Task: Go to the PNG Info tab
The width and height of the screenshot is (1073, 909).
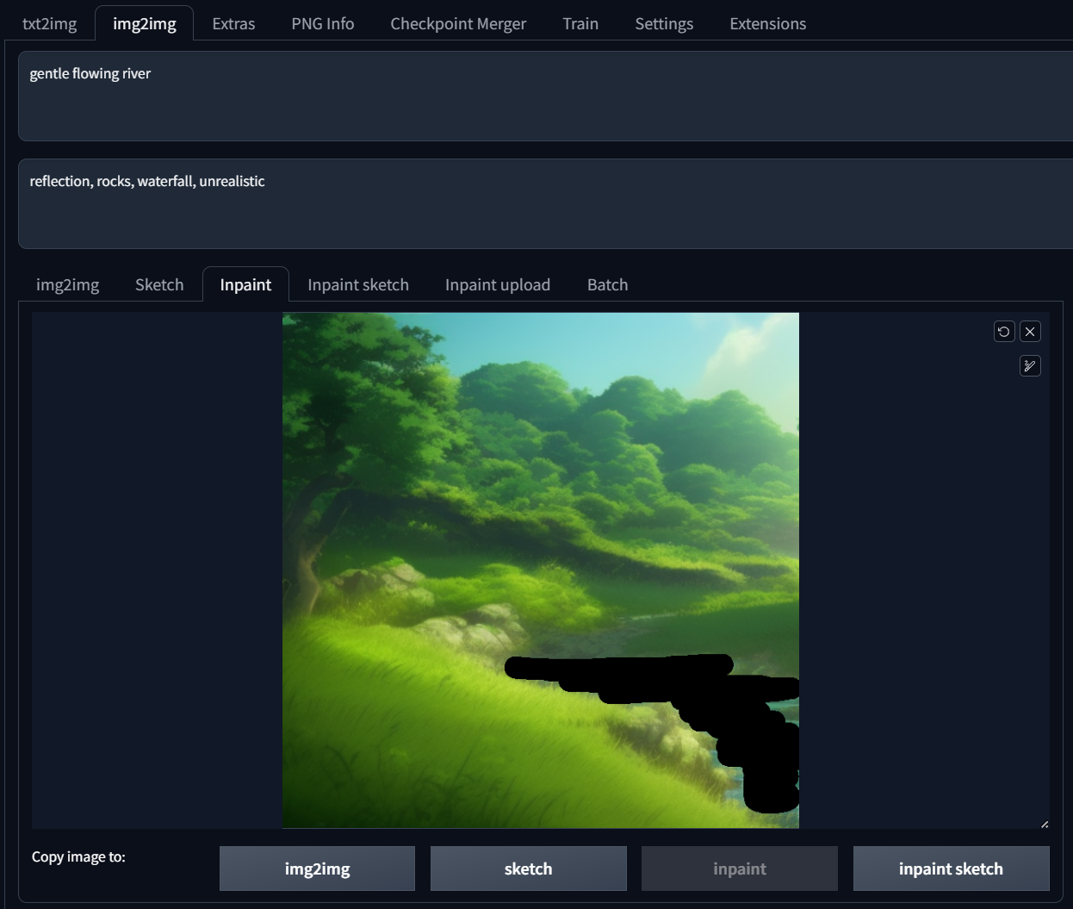Action: pos(322,23)
